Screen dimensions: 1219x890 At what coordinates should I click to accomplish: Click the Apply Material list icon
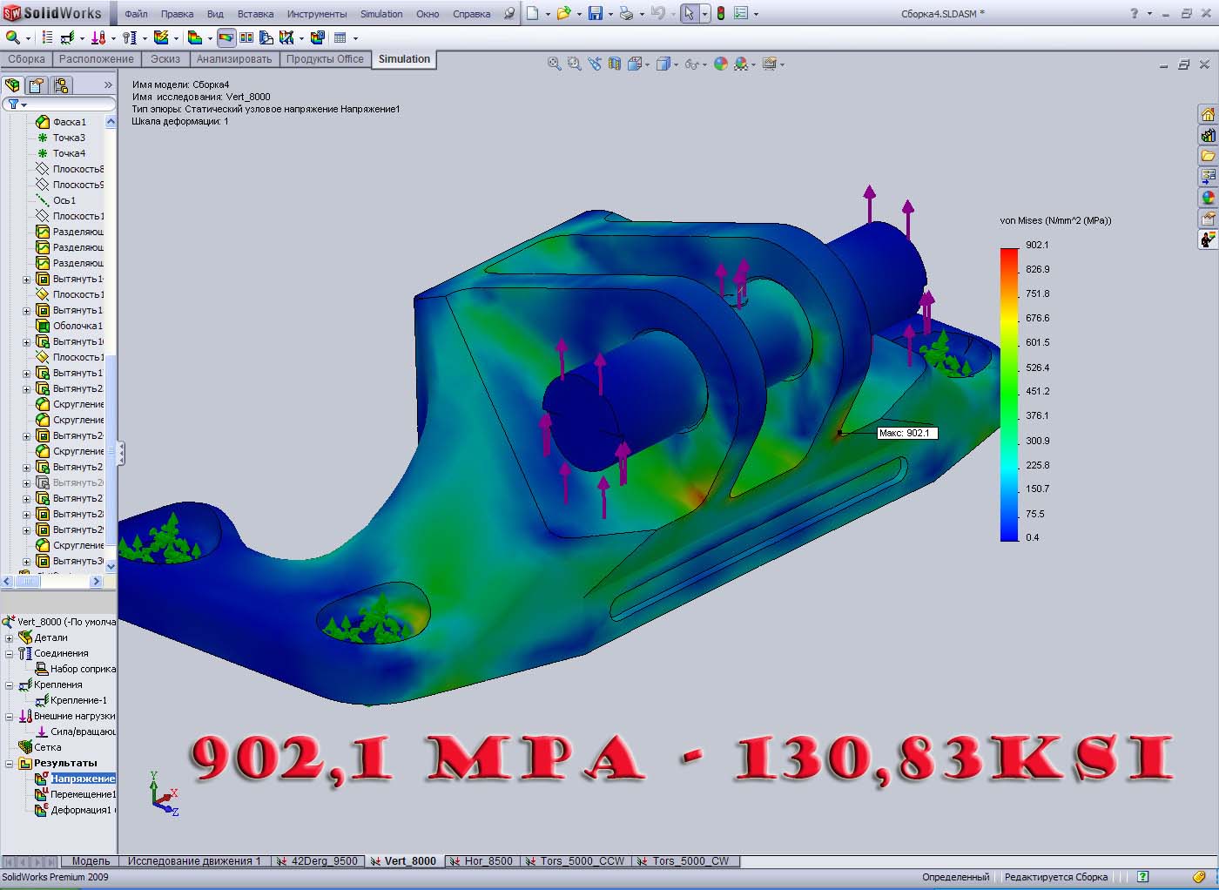pos(47,38)
